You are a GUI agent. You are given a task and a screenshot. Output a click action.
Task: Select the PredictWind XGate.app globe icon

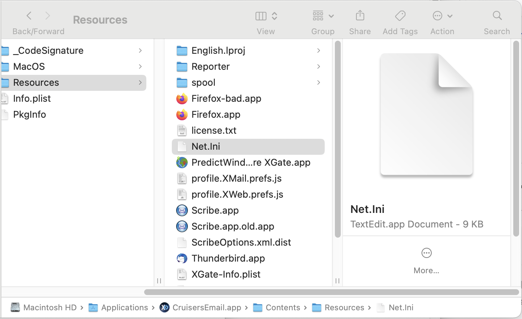tap(182, 162)
